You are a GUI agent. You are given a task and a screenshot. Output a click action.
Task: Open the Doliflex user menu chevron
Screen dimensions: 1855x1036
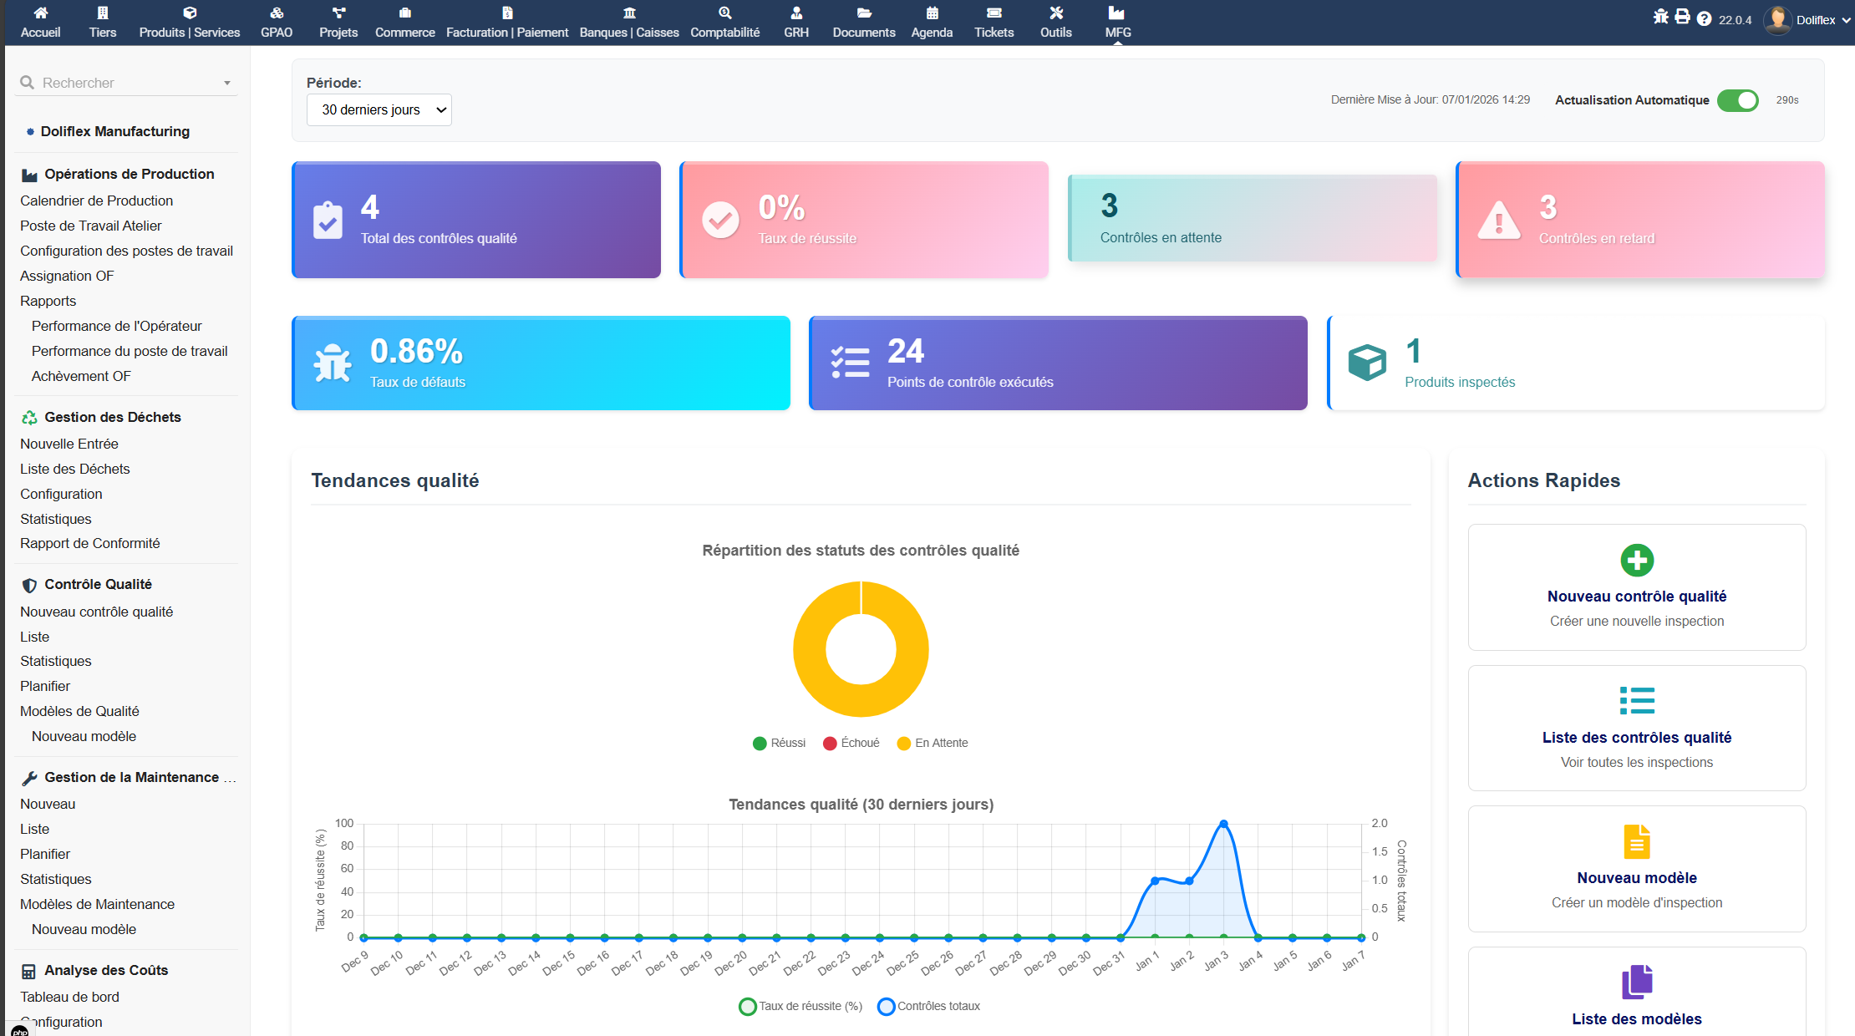coord(1845,20)
